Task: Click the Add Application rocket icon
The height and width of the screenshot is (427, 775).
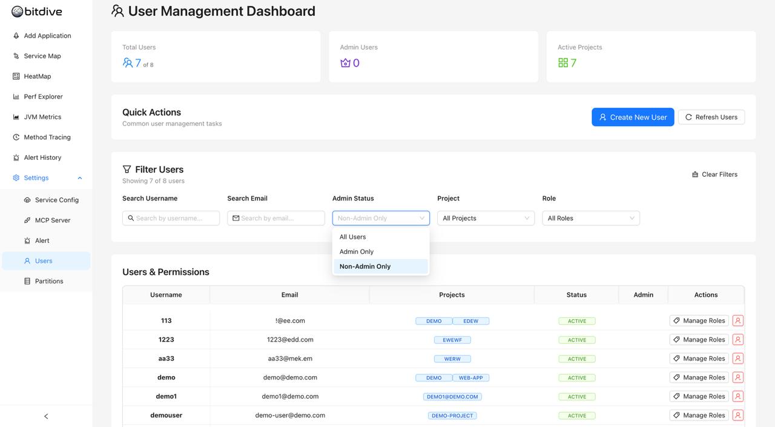Action: [x=16, y=36]
